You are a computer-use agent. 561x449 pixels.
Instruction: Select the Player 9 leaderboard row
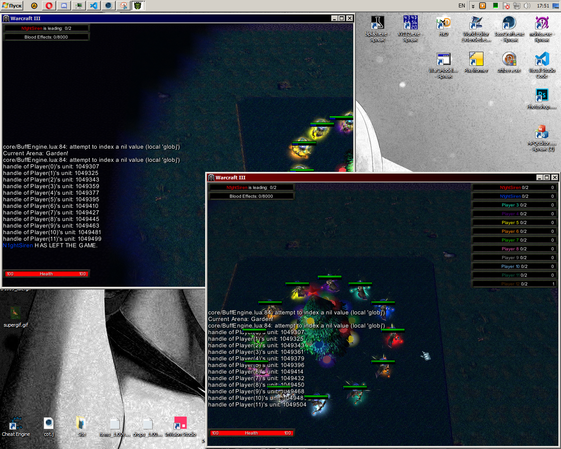515,258
